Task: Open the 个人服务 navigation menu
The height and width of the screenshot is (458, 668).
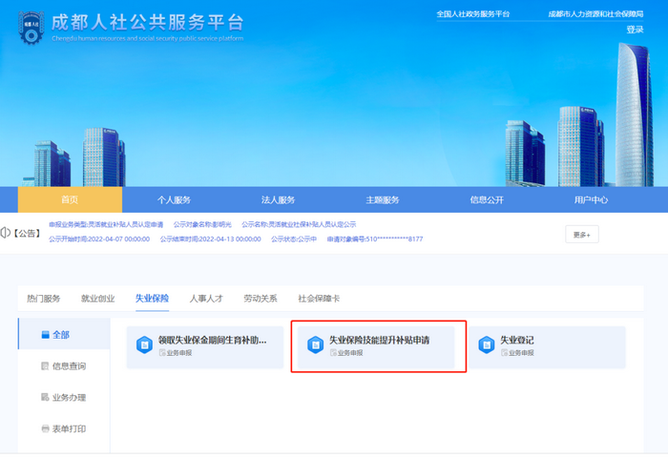Action: click(x=174, y=199)
